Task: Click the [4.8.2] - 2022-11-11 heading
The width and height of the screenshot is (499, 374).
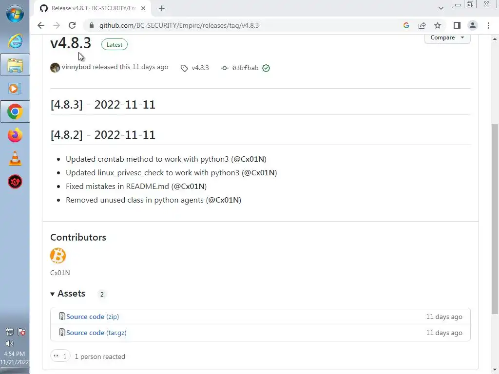Action: point(103,135)
